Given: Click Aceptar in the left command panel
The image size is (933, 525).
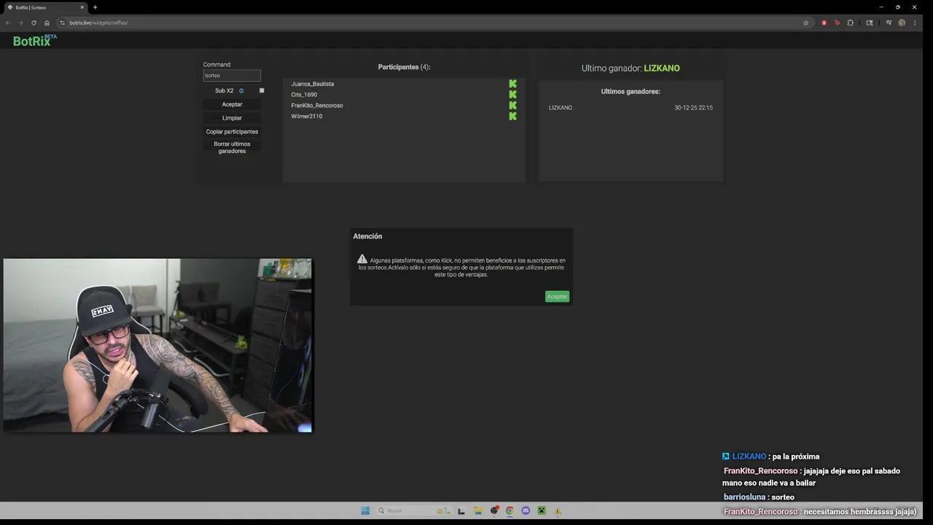Looking at the screenshot, I should point(232,104).
